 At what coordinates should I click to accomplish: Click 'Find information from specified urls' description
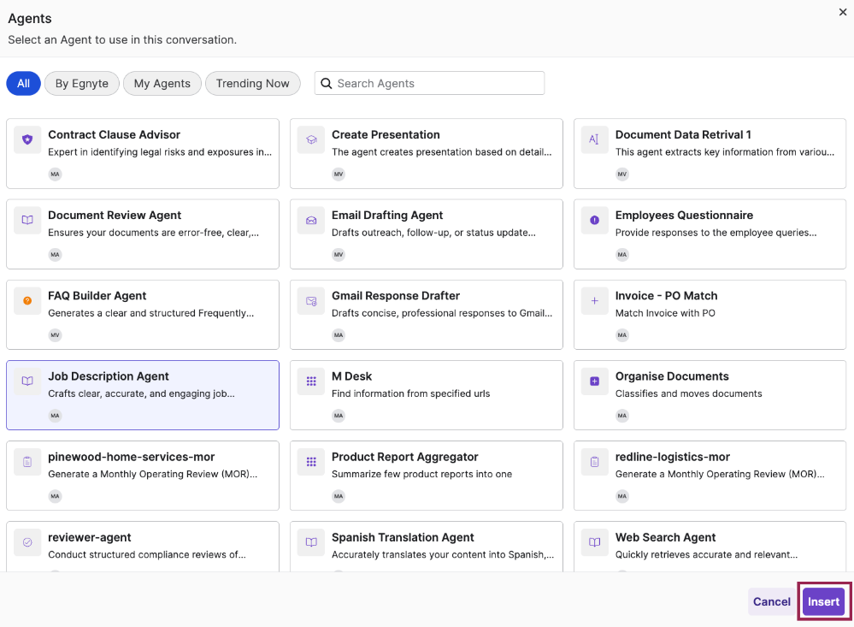coord(410,393)
